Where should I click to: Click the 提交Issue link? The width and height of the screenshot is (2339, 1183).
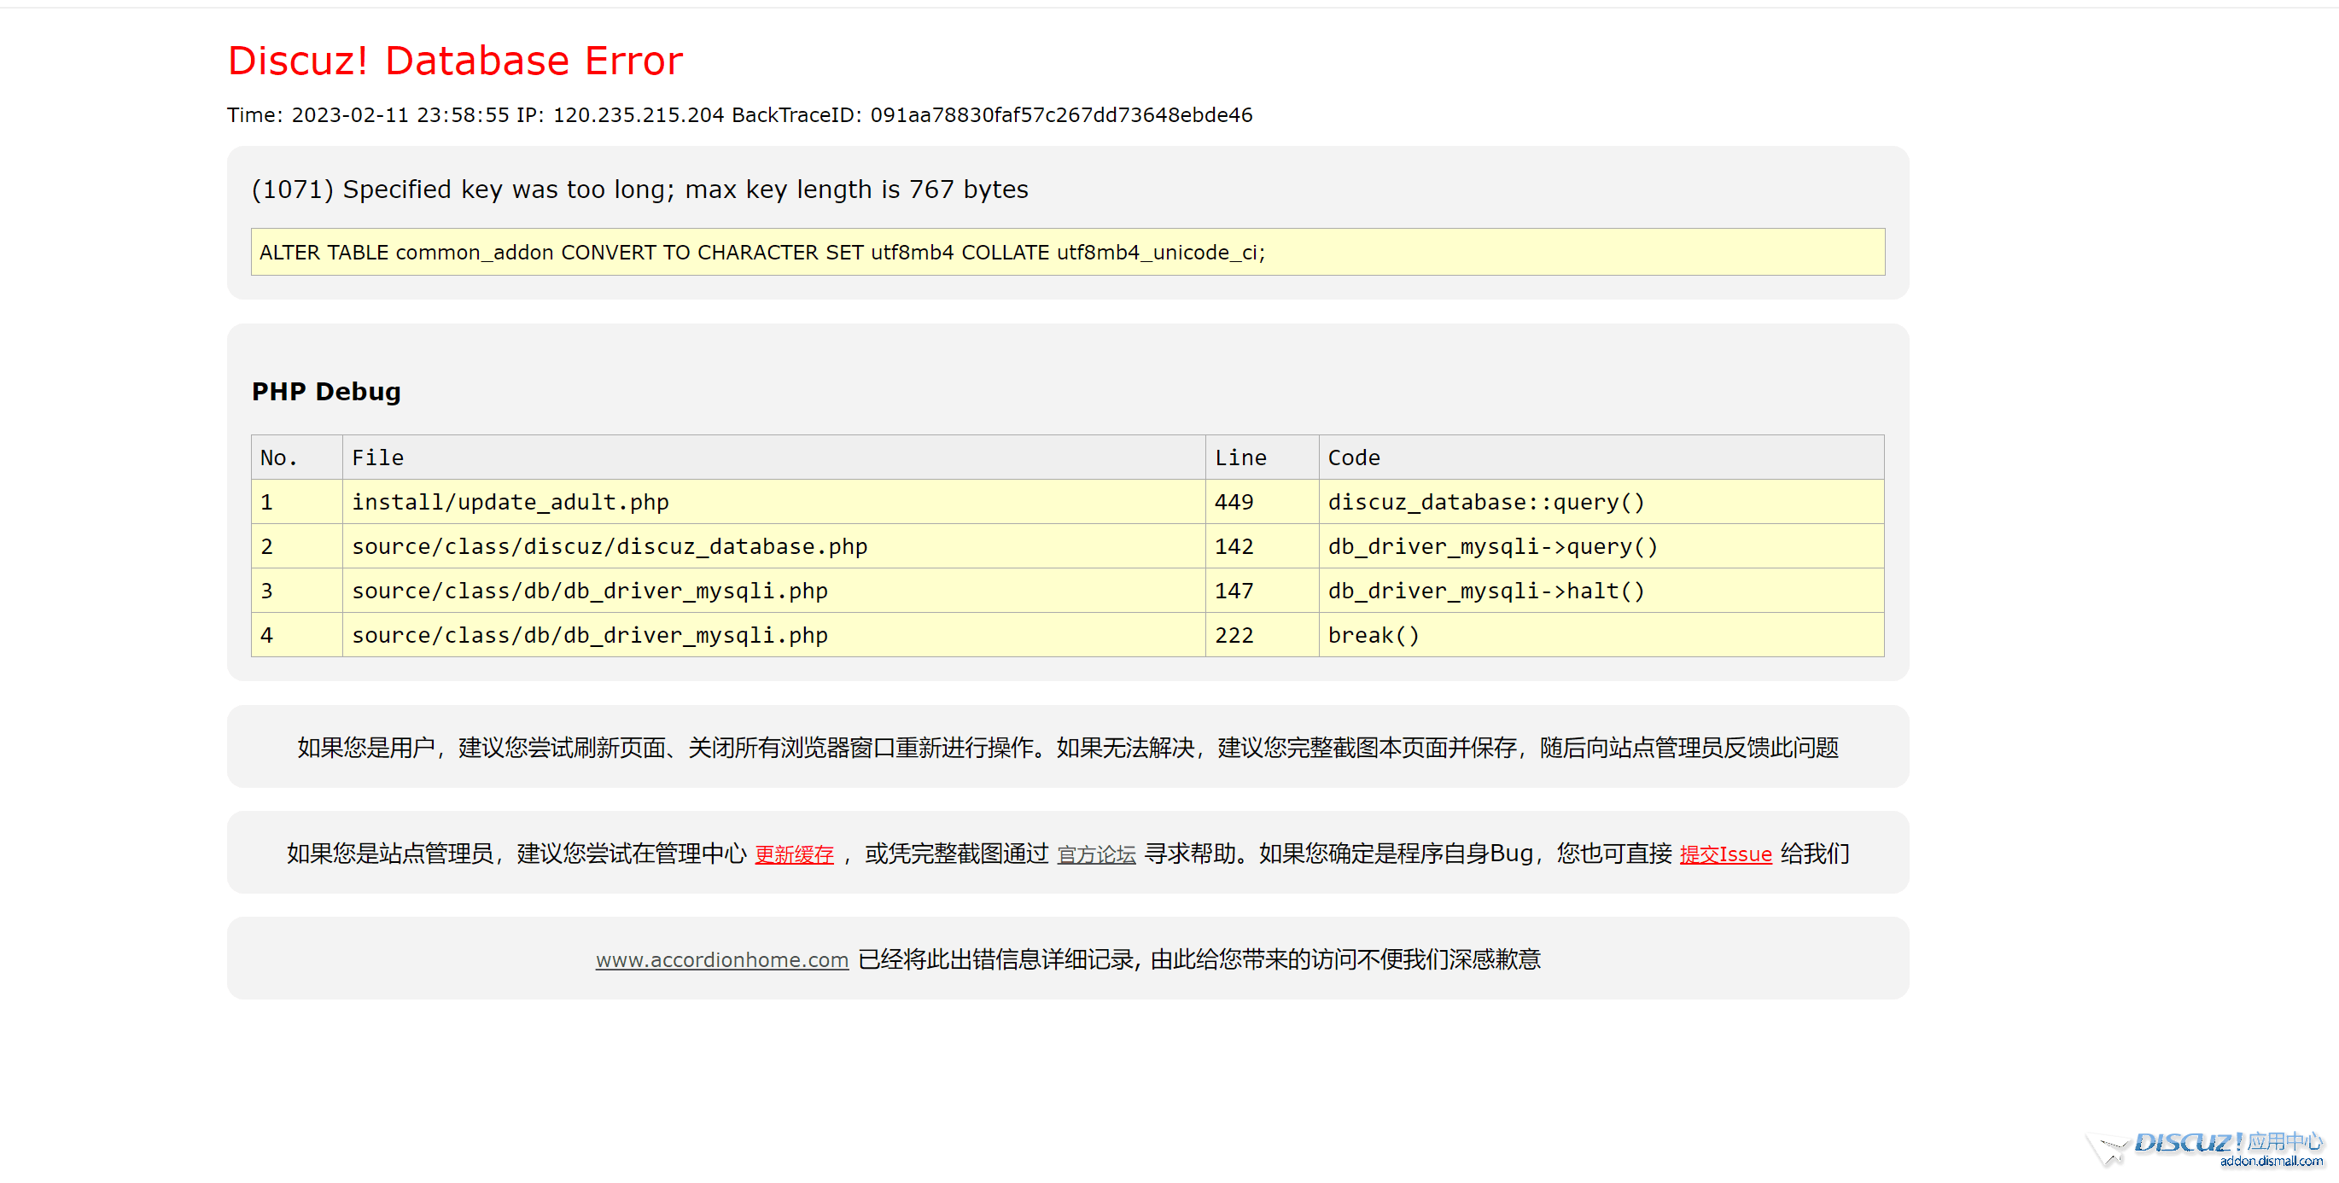click(1725, 854)
